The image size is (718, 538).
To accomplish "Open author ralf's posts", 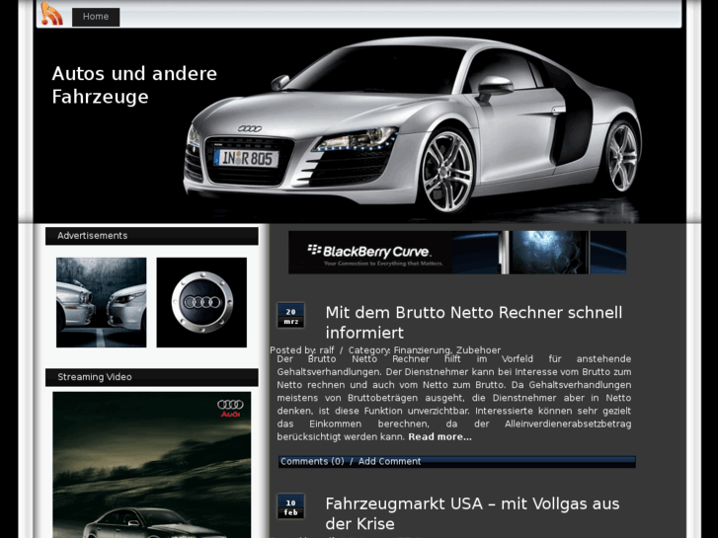I will (x=327, y=350).
